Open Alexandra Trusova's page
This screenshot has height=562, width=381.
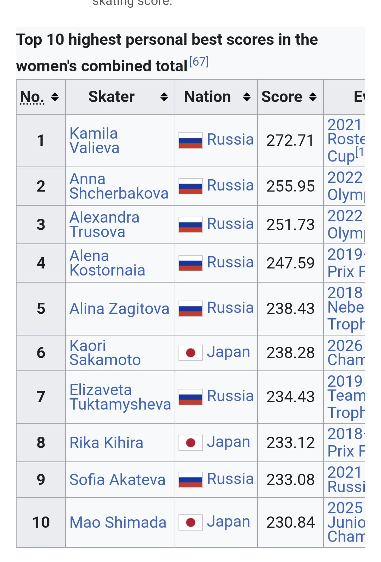pyautogui.click(x=104, y=224)
